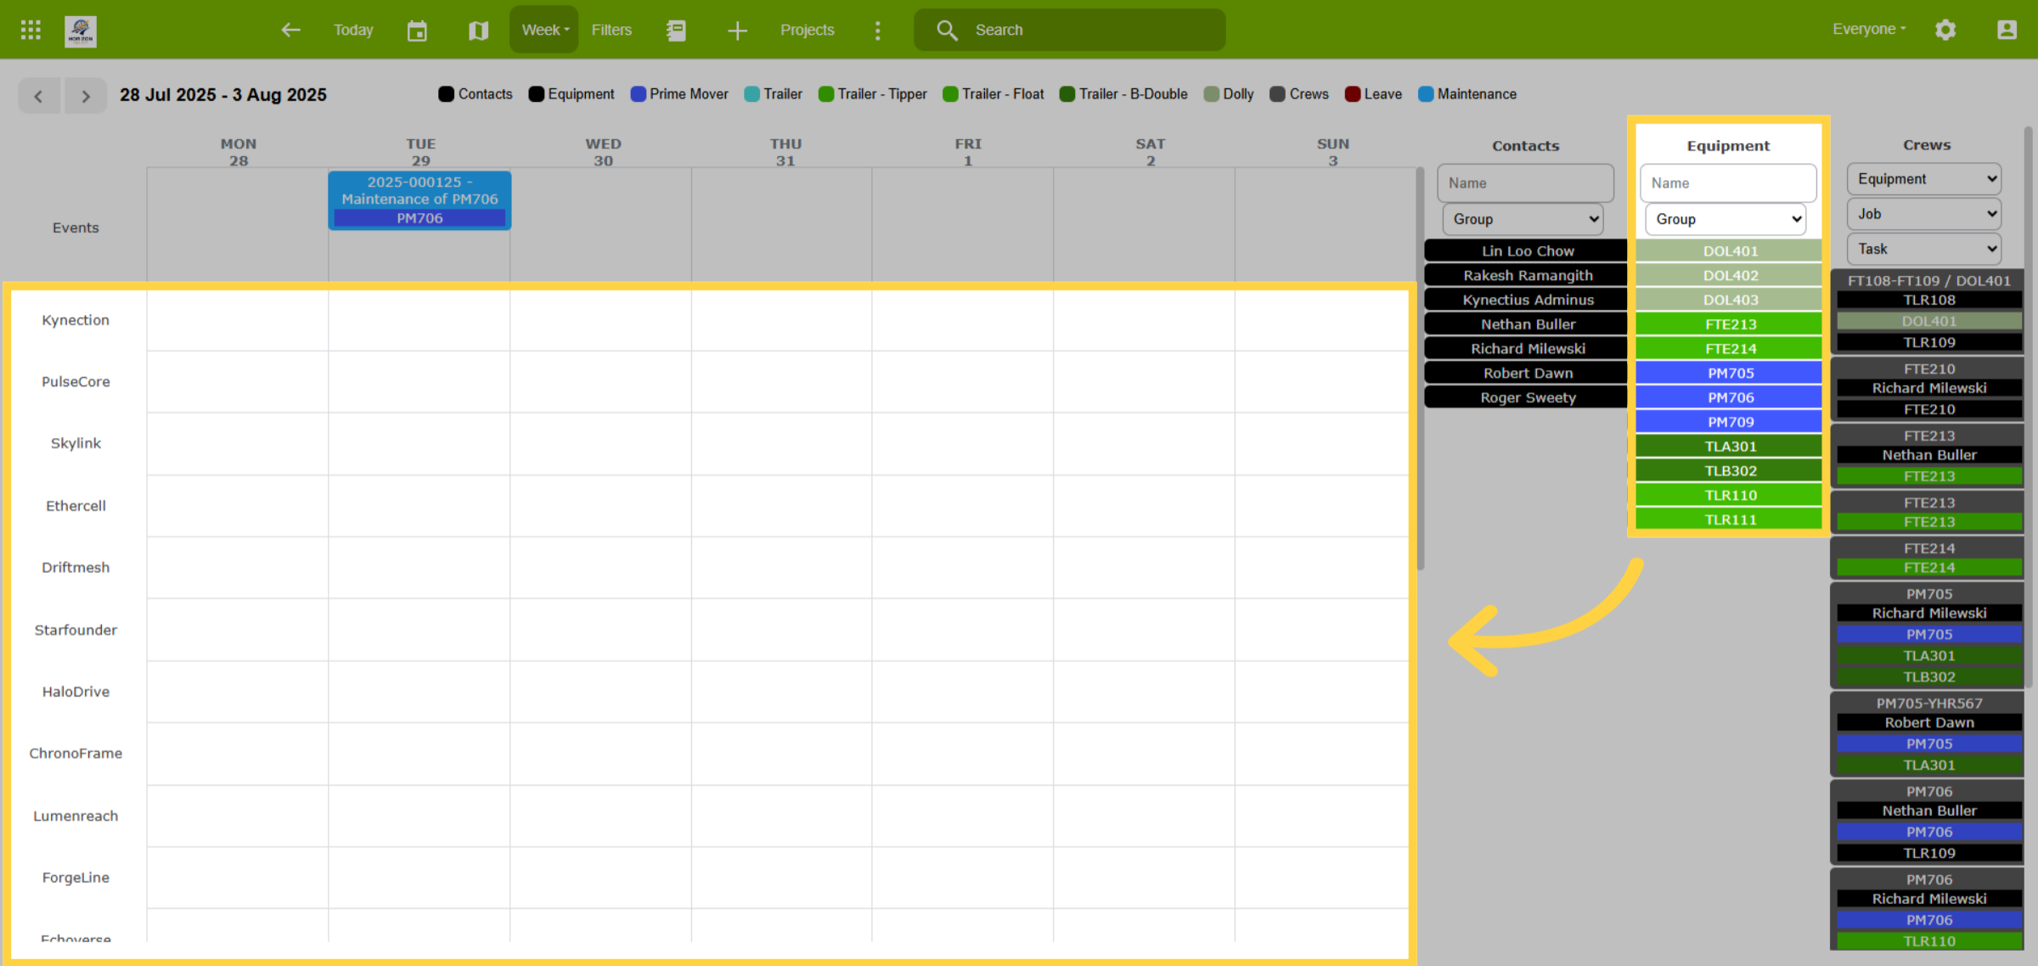Select TLB302 in Equipment list

click(1730, 470)
